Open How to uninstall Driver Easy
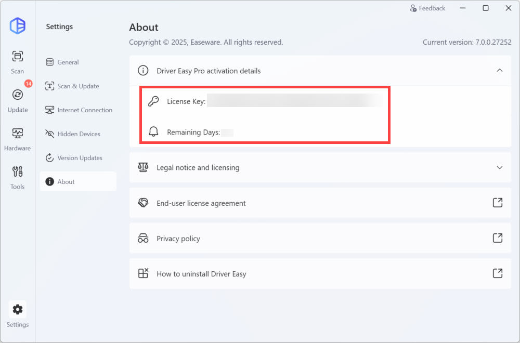This screenshot has width=520, height=343. click(320, 274)
